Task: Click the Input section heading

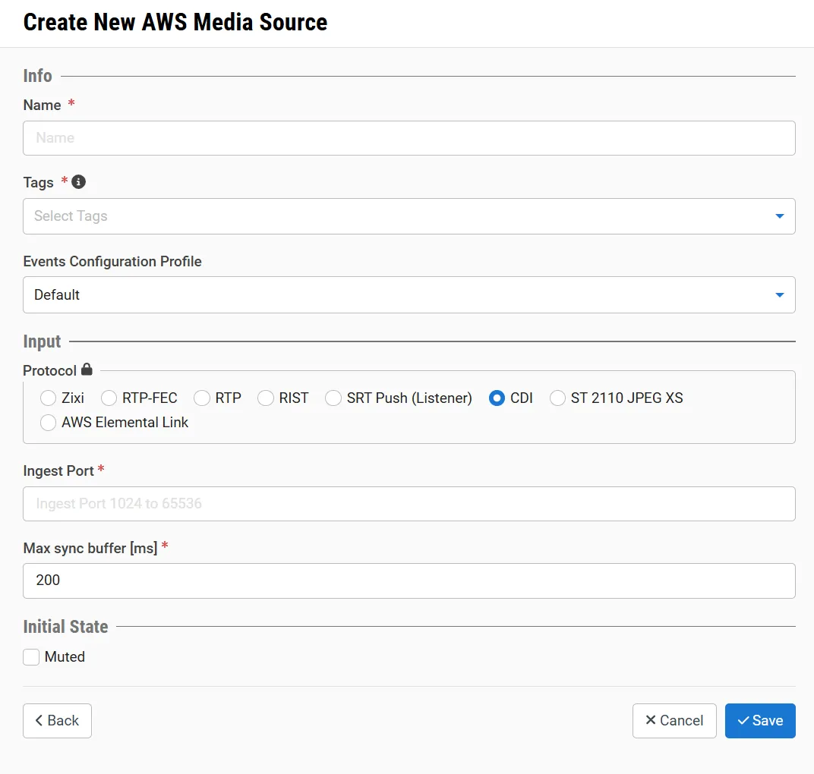Action: [42, 341]
